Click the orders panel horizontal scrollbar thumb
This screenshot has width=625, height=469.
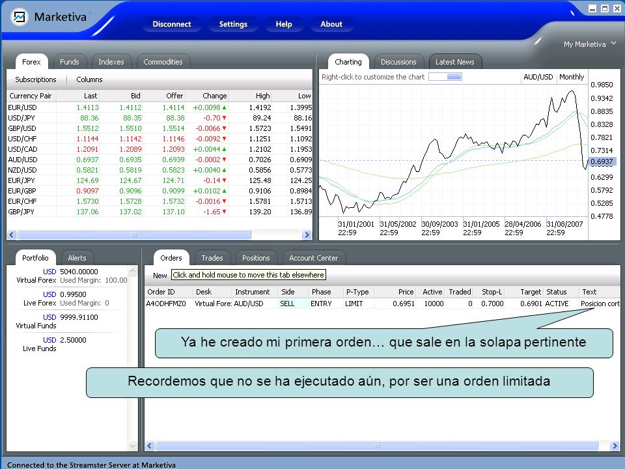click(x=377, y=446)
